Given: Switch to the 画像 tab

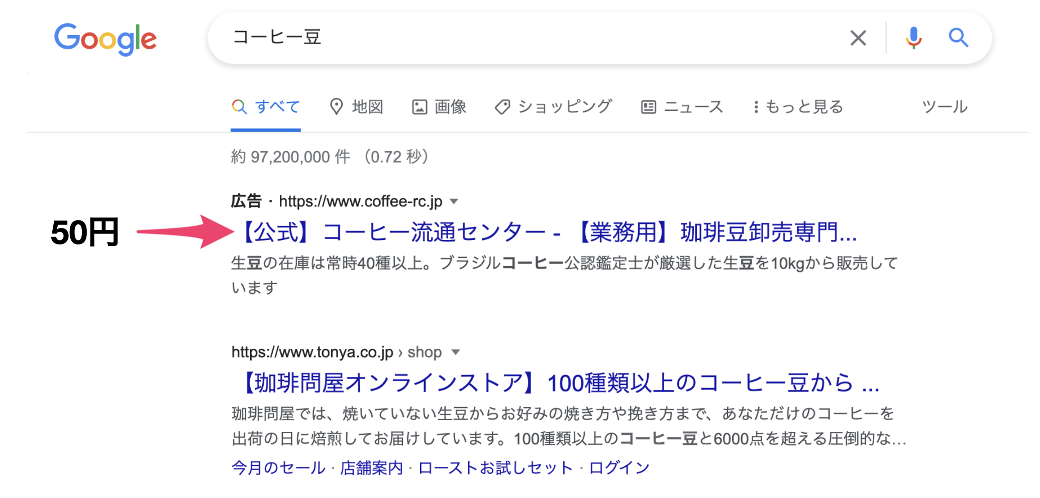Looking at the screenshot, I should [x=439, y=107].
